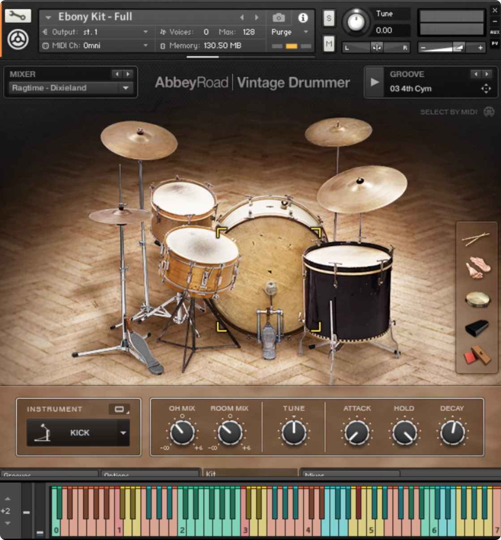This screenshot has width=501, height=540.
Task: Expand the Ebony Kit - Full instrument menu triangle
Action: 48,17
